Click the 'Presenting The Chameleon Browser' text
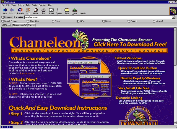The height and width of the screenshot is (129, 177). pos(122,40)
